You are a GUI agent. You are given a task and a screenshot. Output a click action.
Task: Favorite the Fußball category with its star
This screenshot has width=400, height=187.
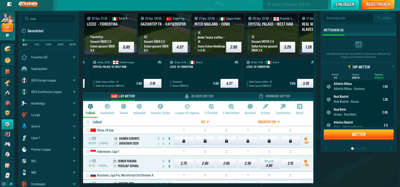coord(87,122)
